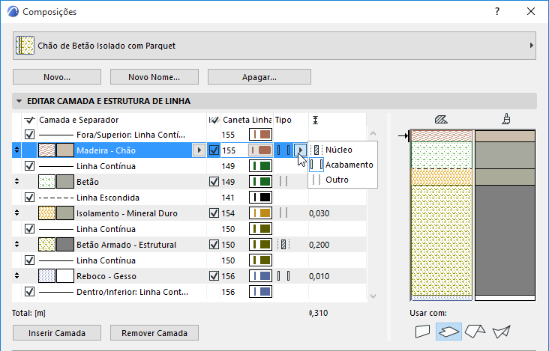Open the type popup arrow in Madeira row
Screen dimensions: 549x351
pyautogui.click(x=300, y=150)
